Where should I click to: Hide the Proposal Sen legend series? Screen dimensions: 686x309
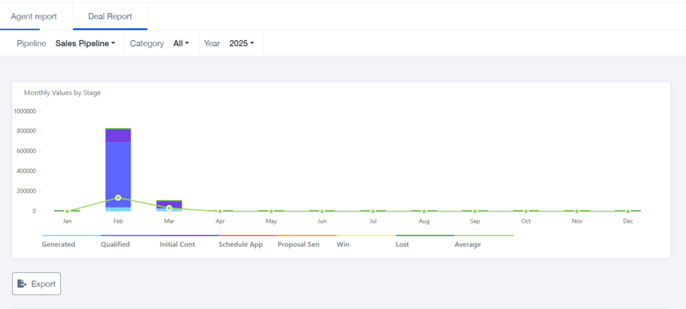(x=298, y=244)
